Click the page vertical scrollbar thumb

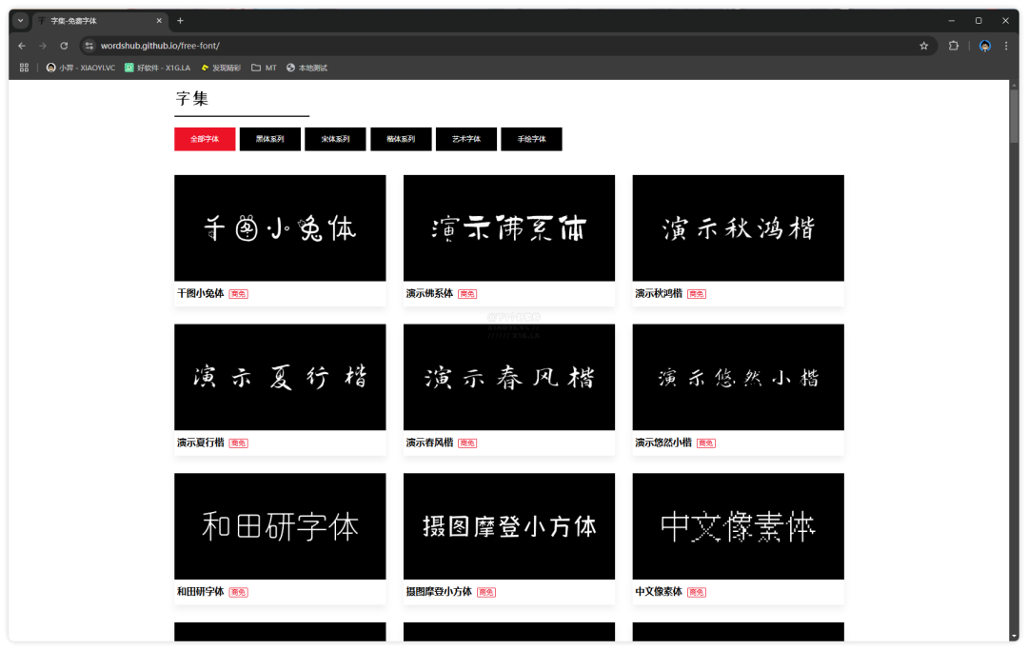click(x=1014, y=114)
